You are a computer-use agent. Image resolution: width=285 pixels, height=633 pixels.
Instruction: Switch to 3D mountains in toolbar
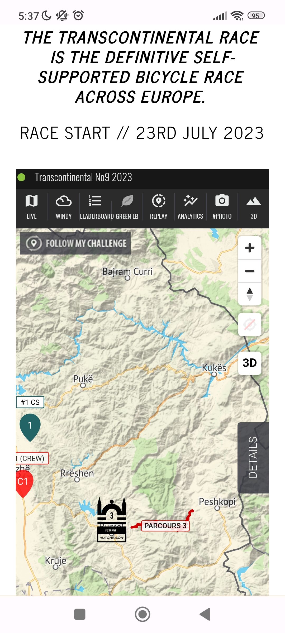tap(254, 207)
